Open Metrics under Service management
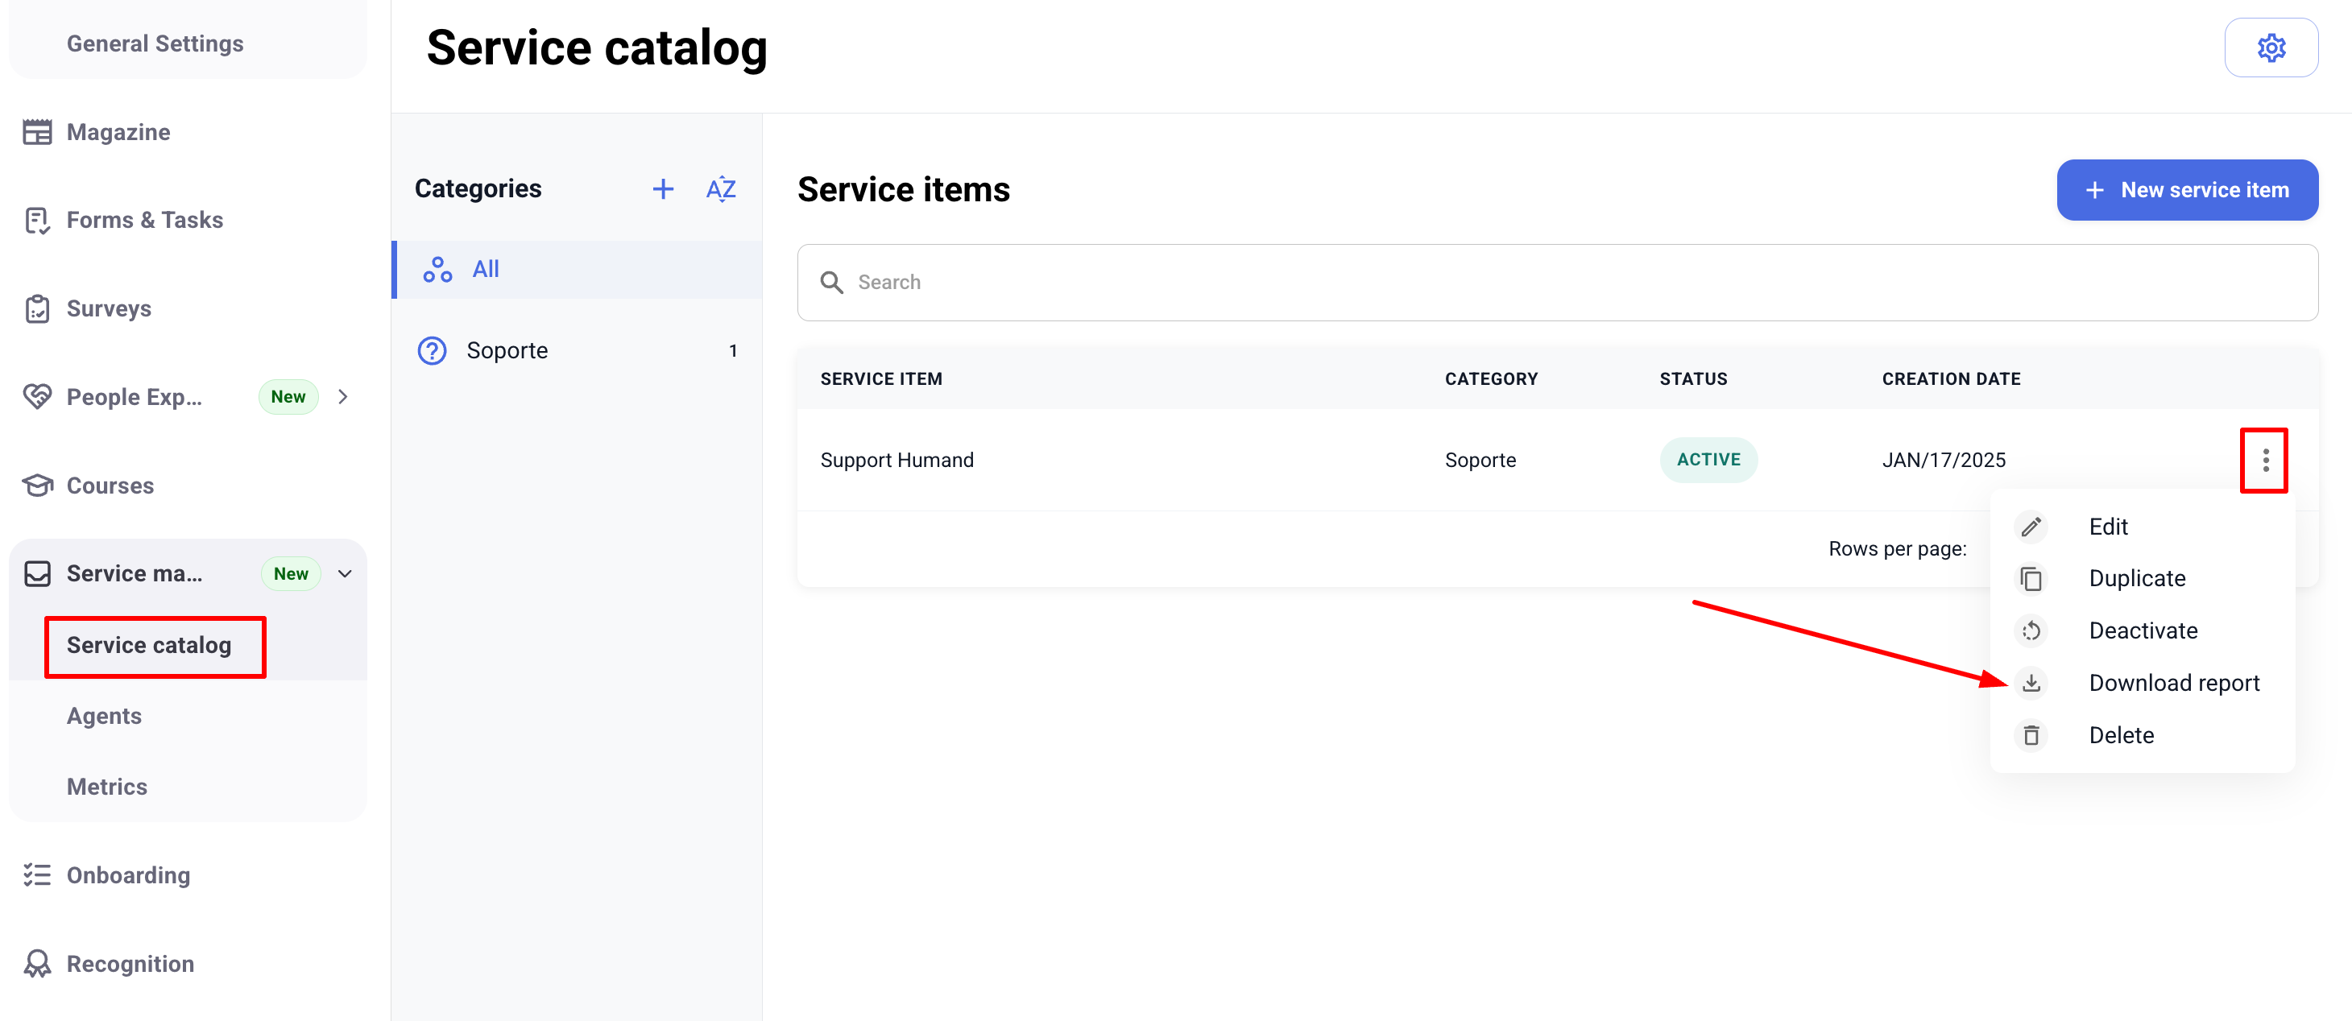The height and width of the screenshot is (1021, 2352). coord(107,787)
